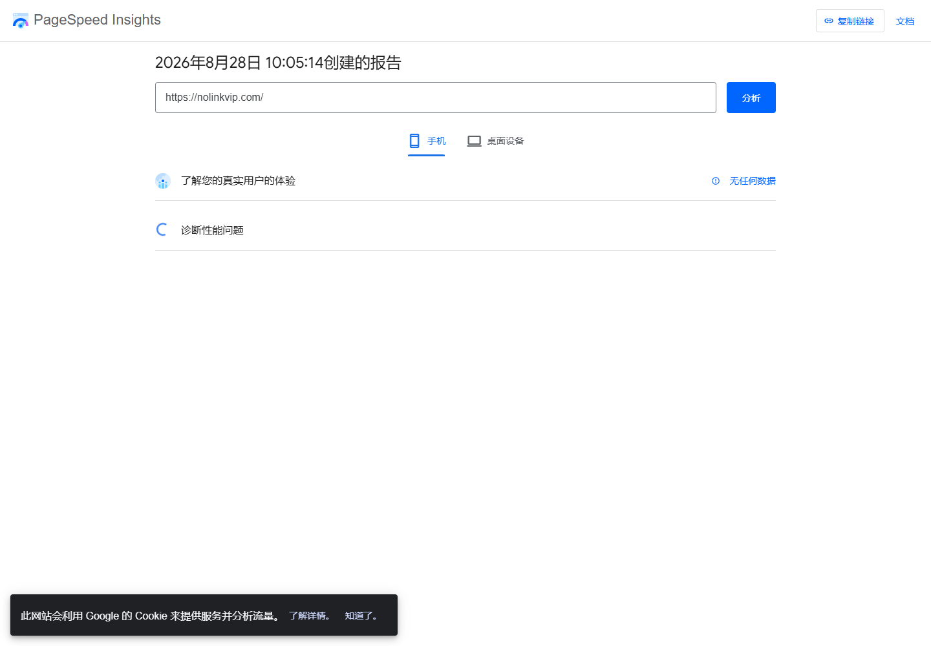
Task: Open the PageSpeed Insights home title
Action: point(97,20)
